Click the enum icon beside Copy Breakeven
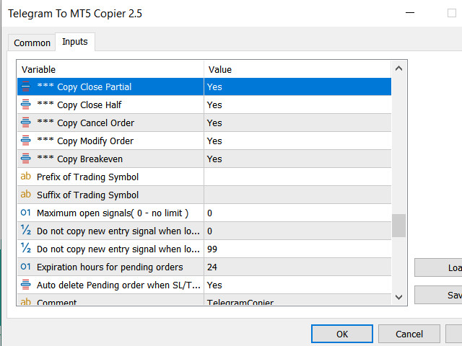The width and height of the screenshot is (462, 346). tap(26, 159)
